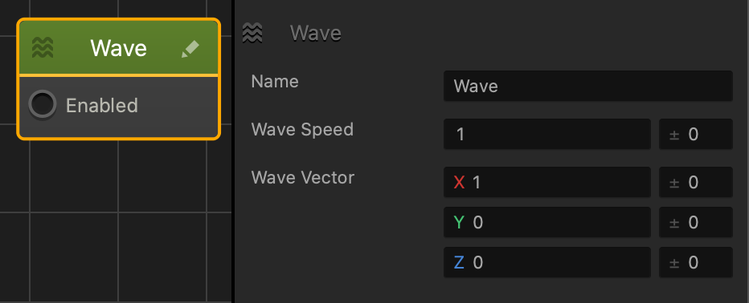Click the red X axis label
This screenshot has height=303, width=749.
coord(459,182)
